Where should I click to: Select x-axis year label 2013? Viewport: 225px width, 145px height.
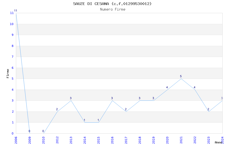coord(71,140)
